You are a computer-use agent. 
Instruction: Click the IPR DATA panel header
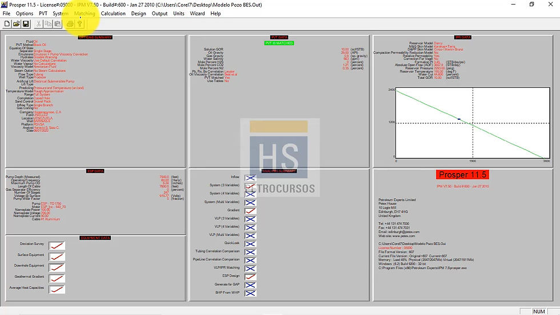(x=463, y=38)
